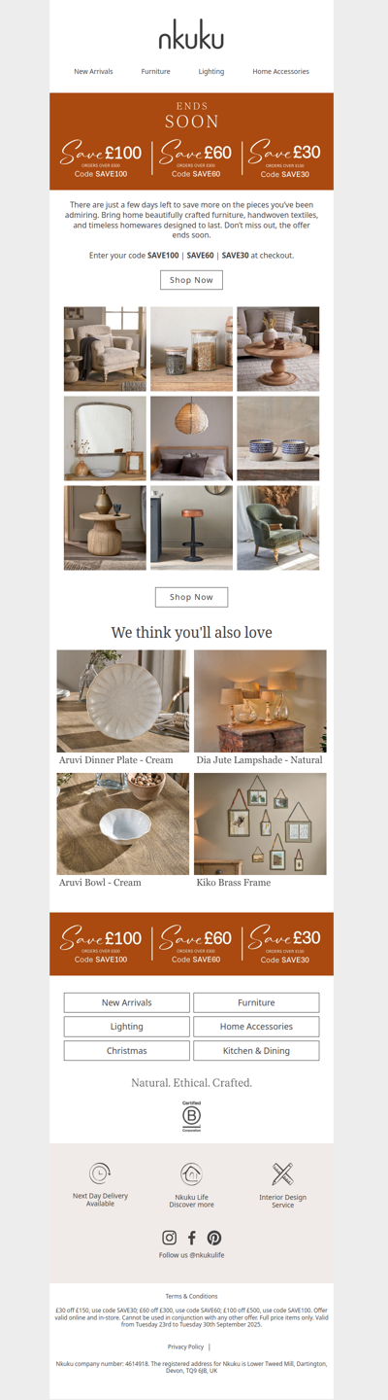
Task: Open the Aruvi Dinner Plate - Cream product image
Action: click(122, 701)
